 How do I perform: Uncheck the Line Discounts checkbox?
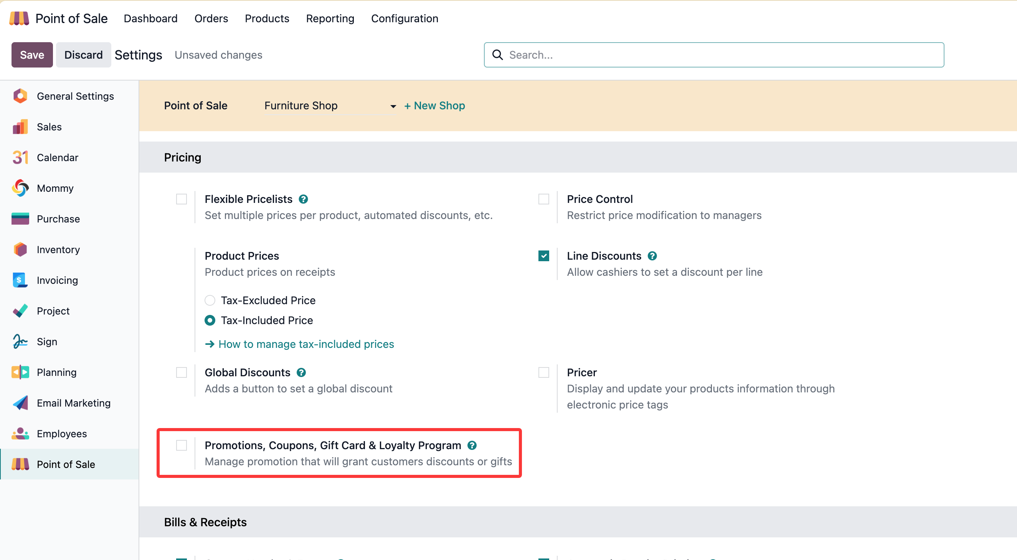coord(544,256)
